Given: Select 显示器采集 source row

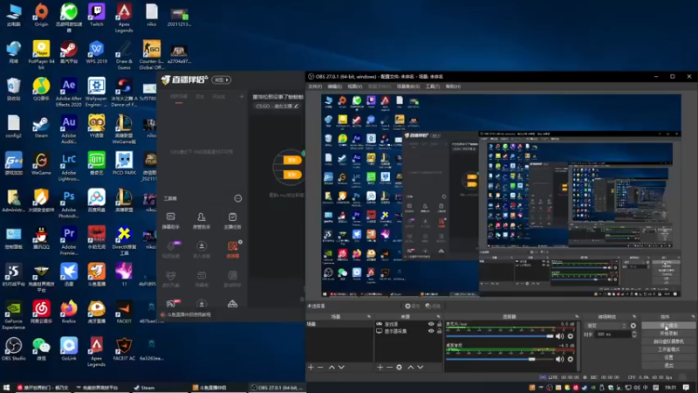Looking at the screenshot, I should [408, 331].
